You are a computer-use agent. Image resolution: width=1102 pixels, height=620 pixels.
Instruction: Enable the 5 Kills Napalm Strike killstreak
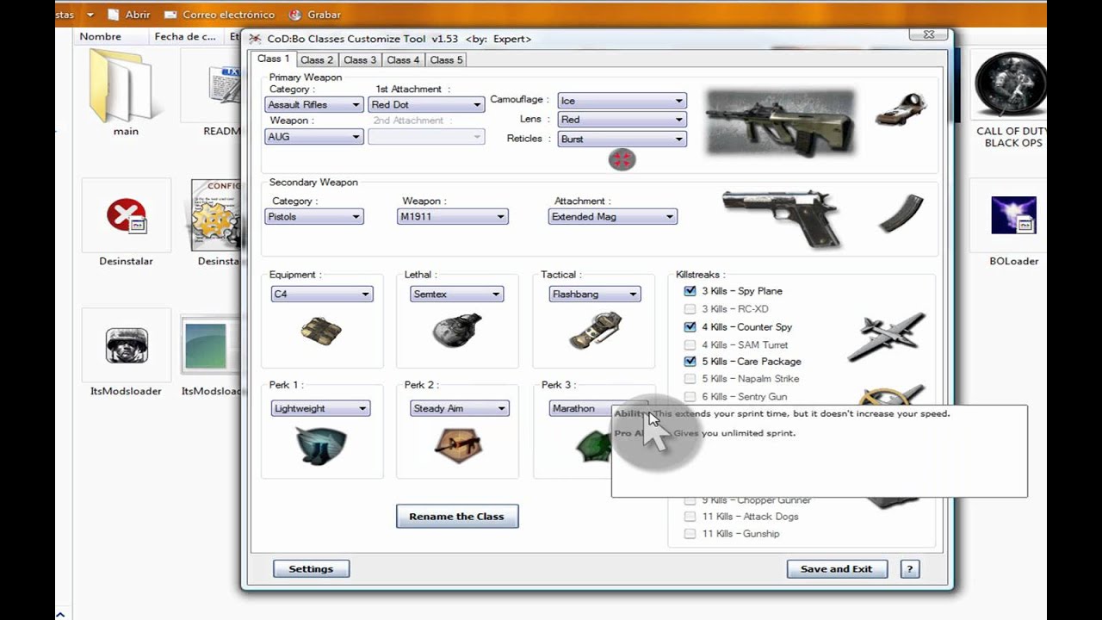[690, 379]
